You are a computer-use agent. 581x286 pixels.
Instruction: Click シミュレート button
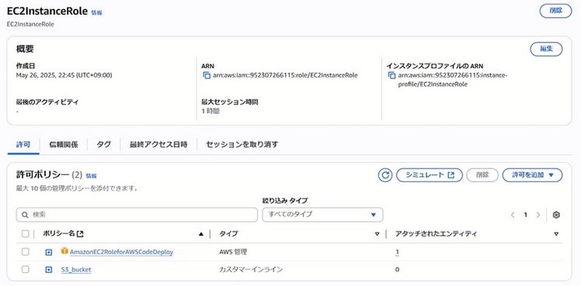430,175
